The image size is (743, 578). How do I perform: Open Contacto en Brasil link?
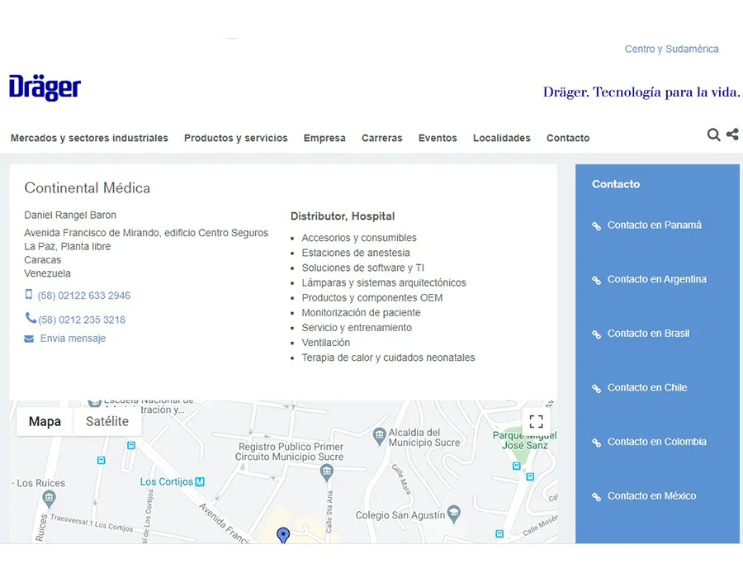[x=648, y=333]
